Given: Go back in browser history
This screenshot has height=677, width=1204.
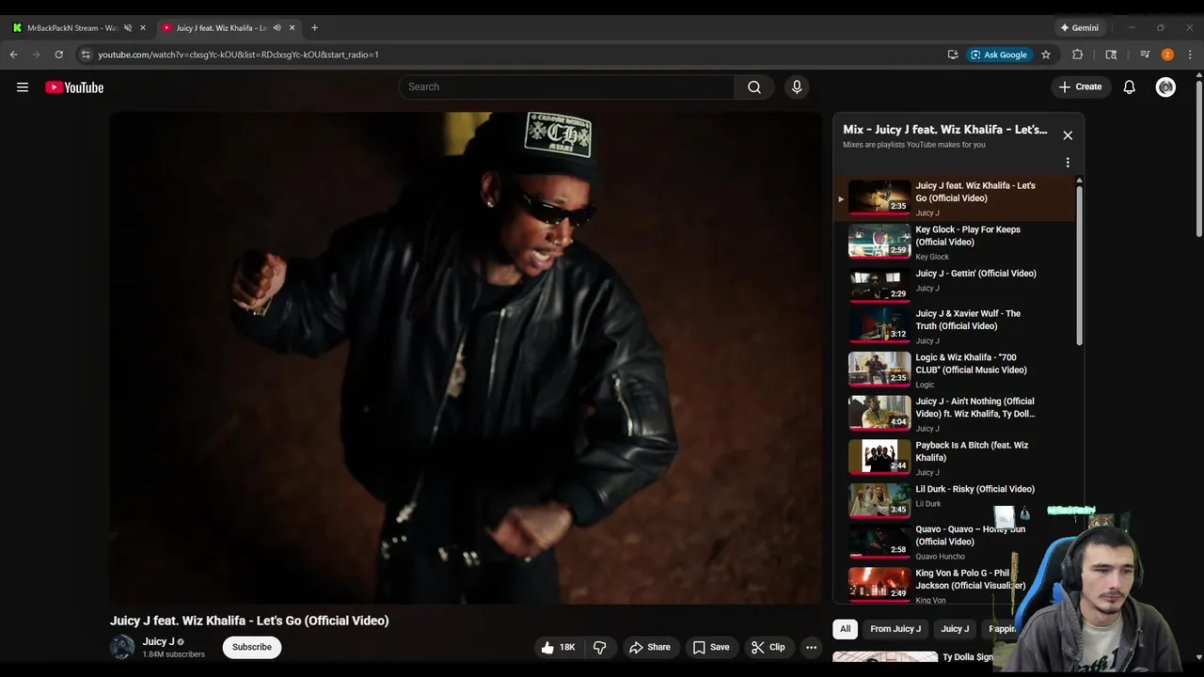Looking at the screenshot, I should [x=13, y=55].
